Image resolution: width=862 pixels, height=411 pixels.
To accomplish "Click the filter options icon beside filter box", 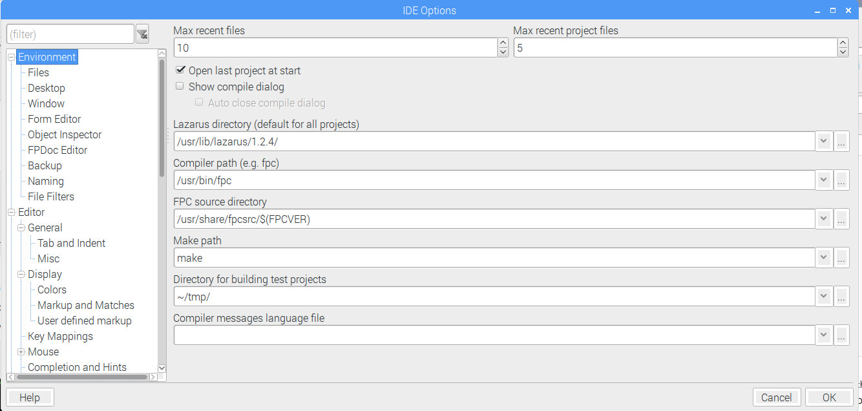I will click(142, 34).
